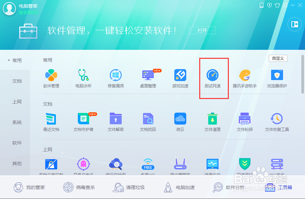The image size is (305, 199).
Task: Open 测试网速 speed test tool
Action: pos(213,75)
